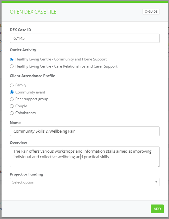This screenshot has height=219, width=169.
Task: Click the Select option placeholder text
Action: pos(23,182)
